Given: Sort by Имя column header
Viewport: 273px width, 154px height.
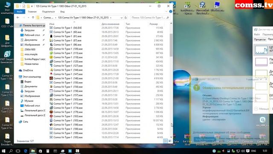Looking at the screenshot, I should click(52, 24).
